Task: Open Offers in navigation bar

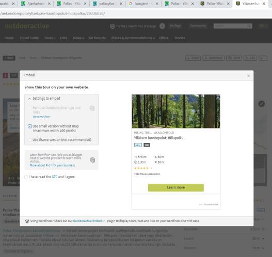Action: pyautogui.click(x=164, y=38)
